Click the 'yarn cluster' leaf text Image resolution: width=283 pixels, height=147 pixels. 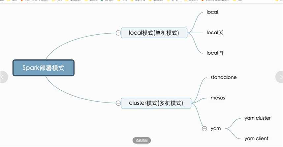(x=258, y=118)
